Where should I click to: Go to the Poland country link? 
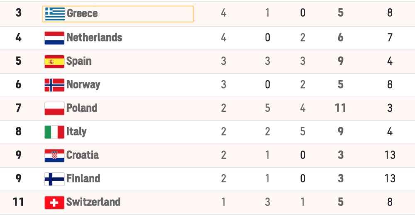(x=82, y=108)
